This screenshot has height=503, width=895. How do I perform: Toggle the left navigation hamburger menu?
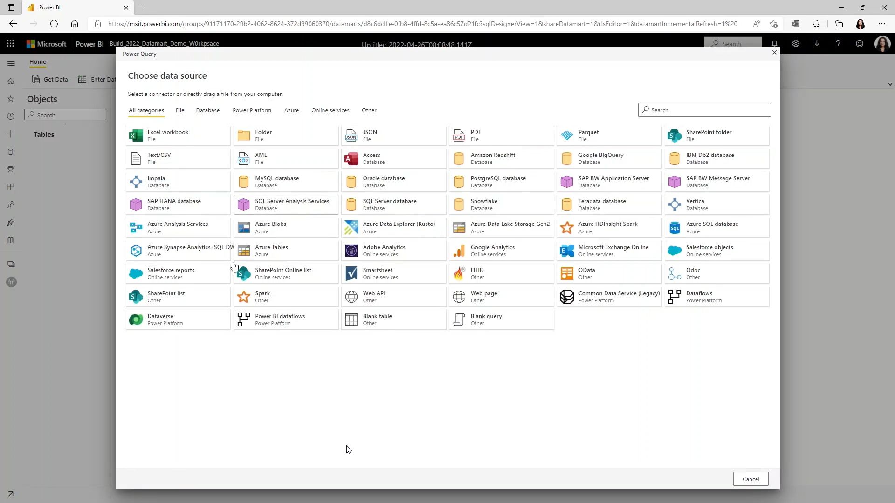[x=11, y=63]
